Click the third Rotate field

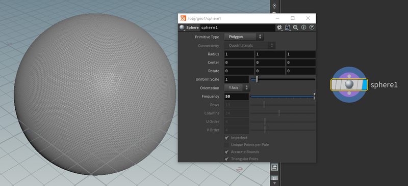coord(300,71)
